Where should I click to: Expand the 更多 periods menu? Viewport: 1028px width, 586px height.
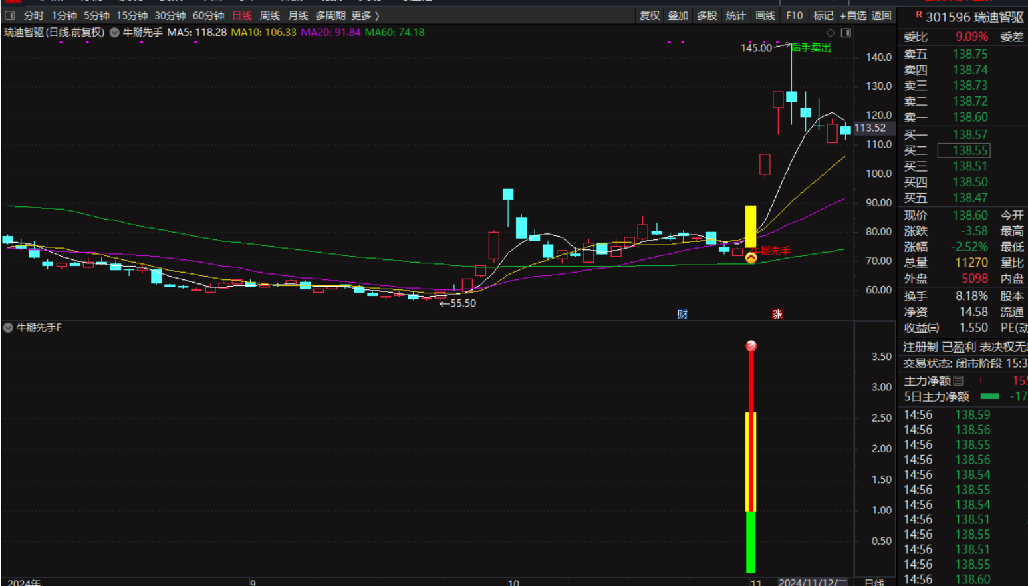click(x=365, y=15)
